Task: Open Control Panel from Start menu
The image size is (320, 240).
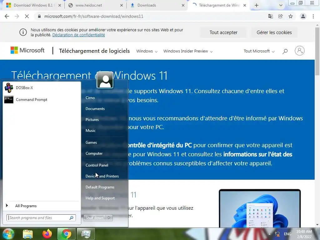Action: click(97, 165)
